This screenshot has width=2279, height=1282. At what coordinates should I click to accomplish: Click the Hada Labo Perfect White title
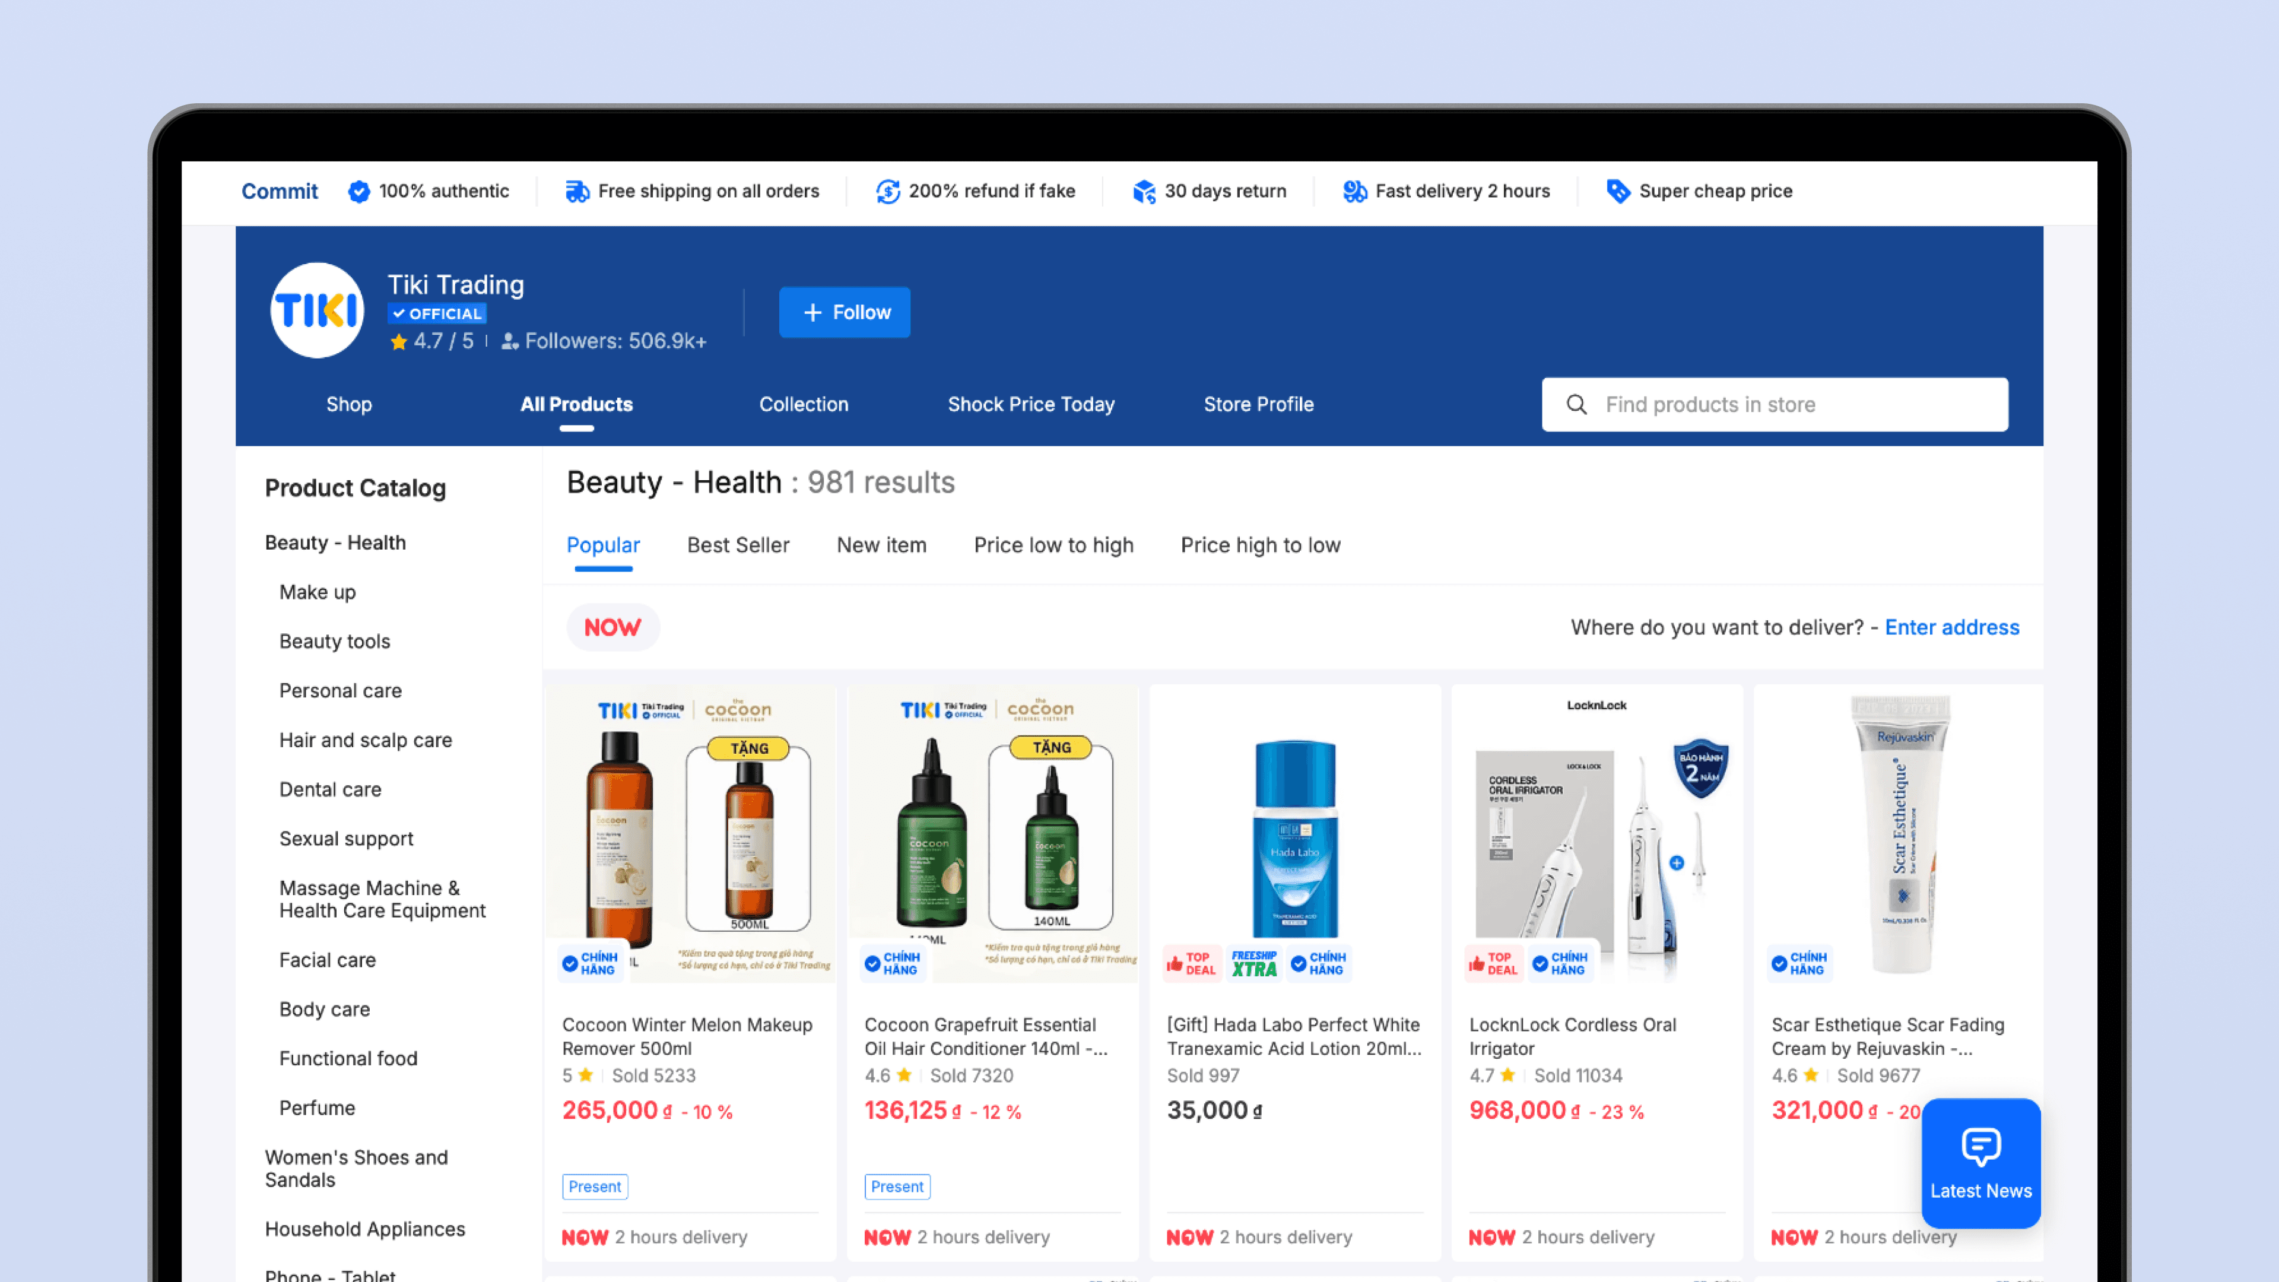point(1294,1036)
